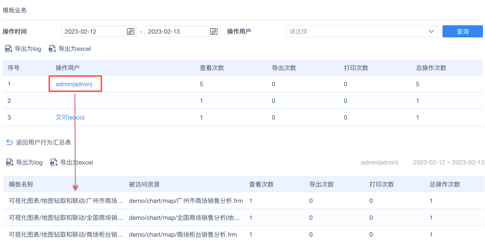The height and width of the screenshot is (240, 485).
Task: Open the 艾可(eoco) user link
Action: (x=70, y=117)
